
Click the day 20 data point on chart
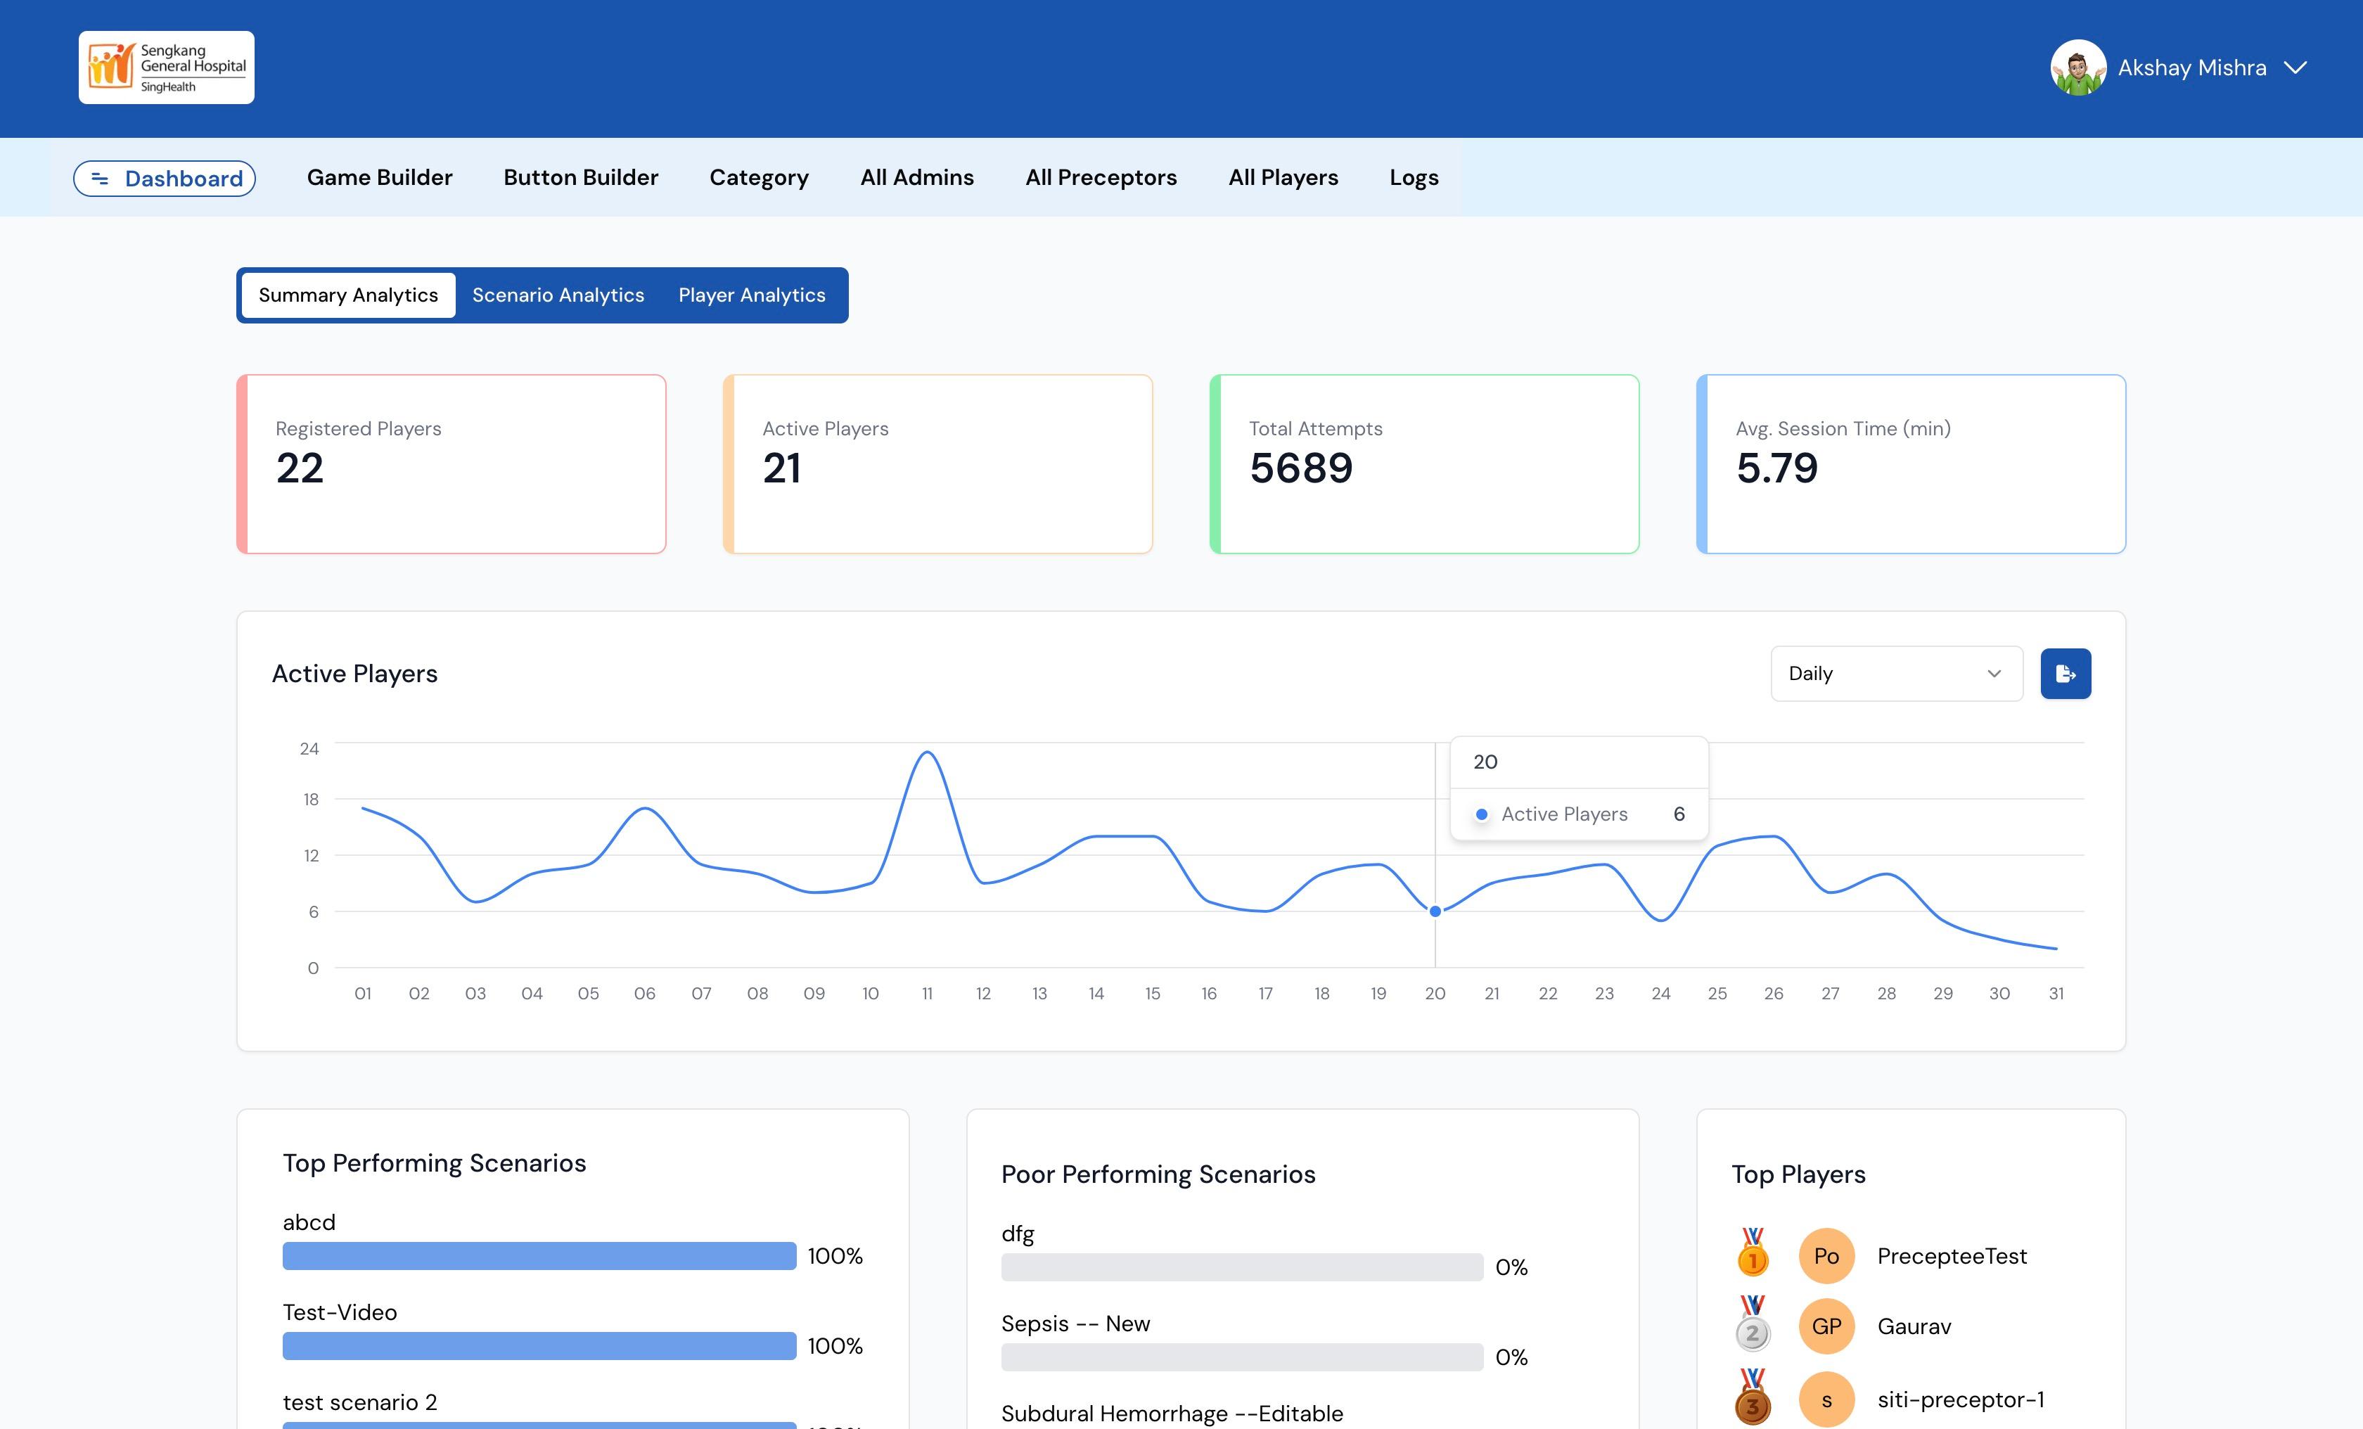click(1435, 911)
